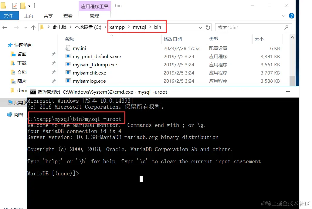
Task: Open recent locations dropdown arrow
Action: (25, 28)
